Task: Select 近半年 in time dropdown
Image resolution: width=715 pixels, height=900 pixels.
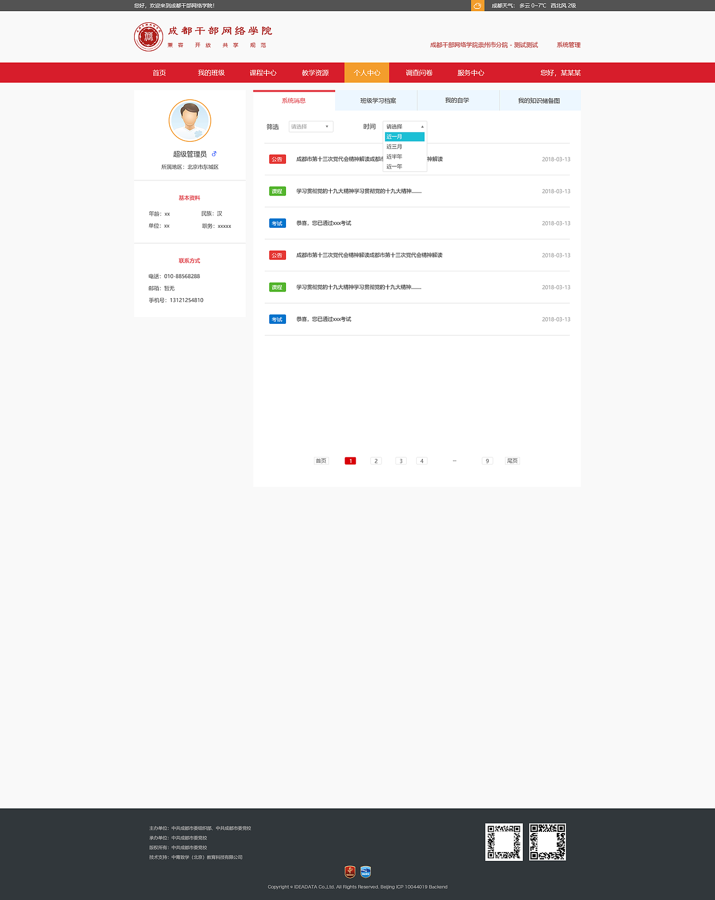Action: 405,157
